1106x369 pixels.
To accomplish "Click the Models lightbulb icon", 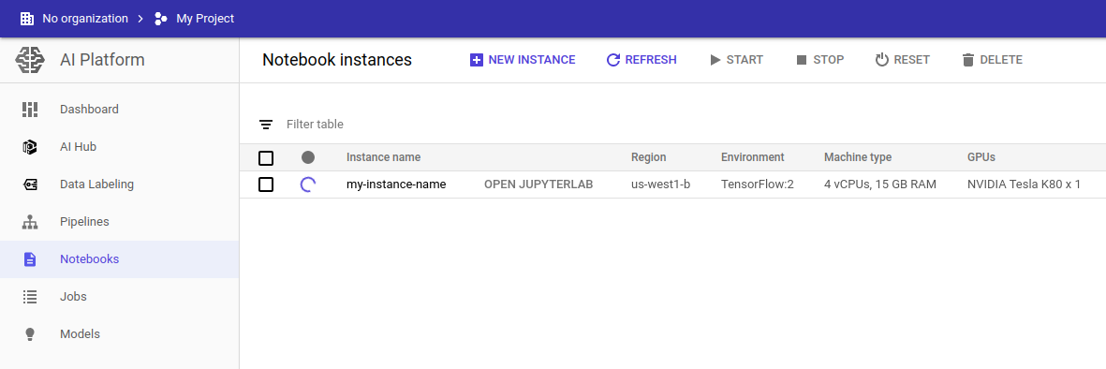I will [x=30, y=333].
